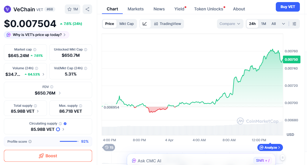The height and width of the screenshot is (165, 307).
Task: Click the history clock 15 badge
Action: [x=109, y=147]
